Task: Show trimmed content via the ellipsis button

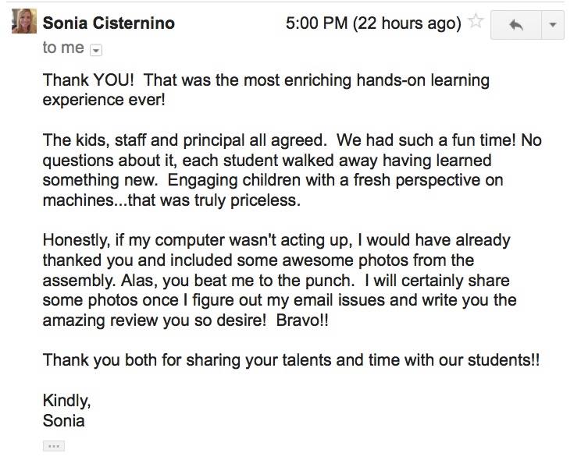Action: coord(54,446)
